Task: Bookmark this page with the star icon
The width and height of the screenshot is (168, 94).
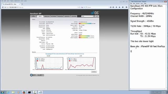Action: pos(111,7)
